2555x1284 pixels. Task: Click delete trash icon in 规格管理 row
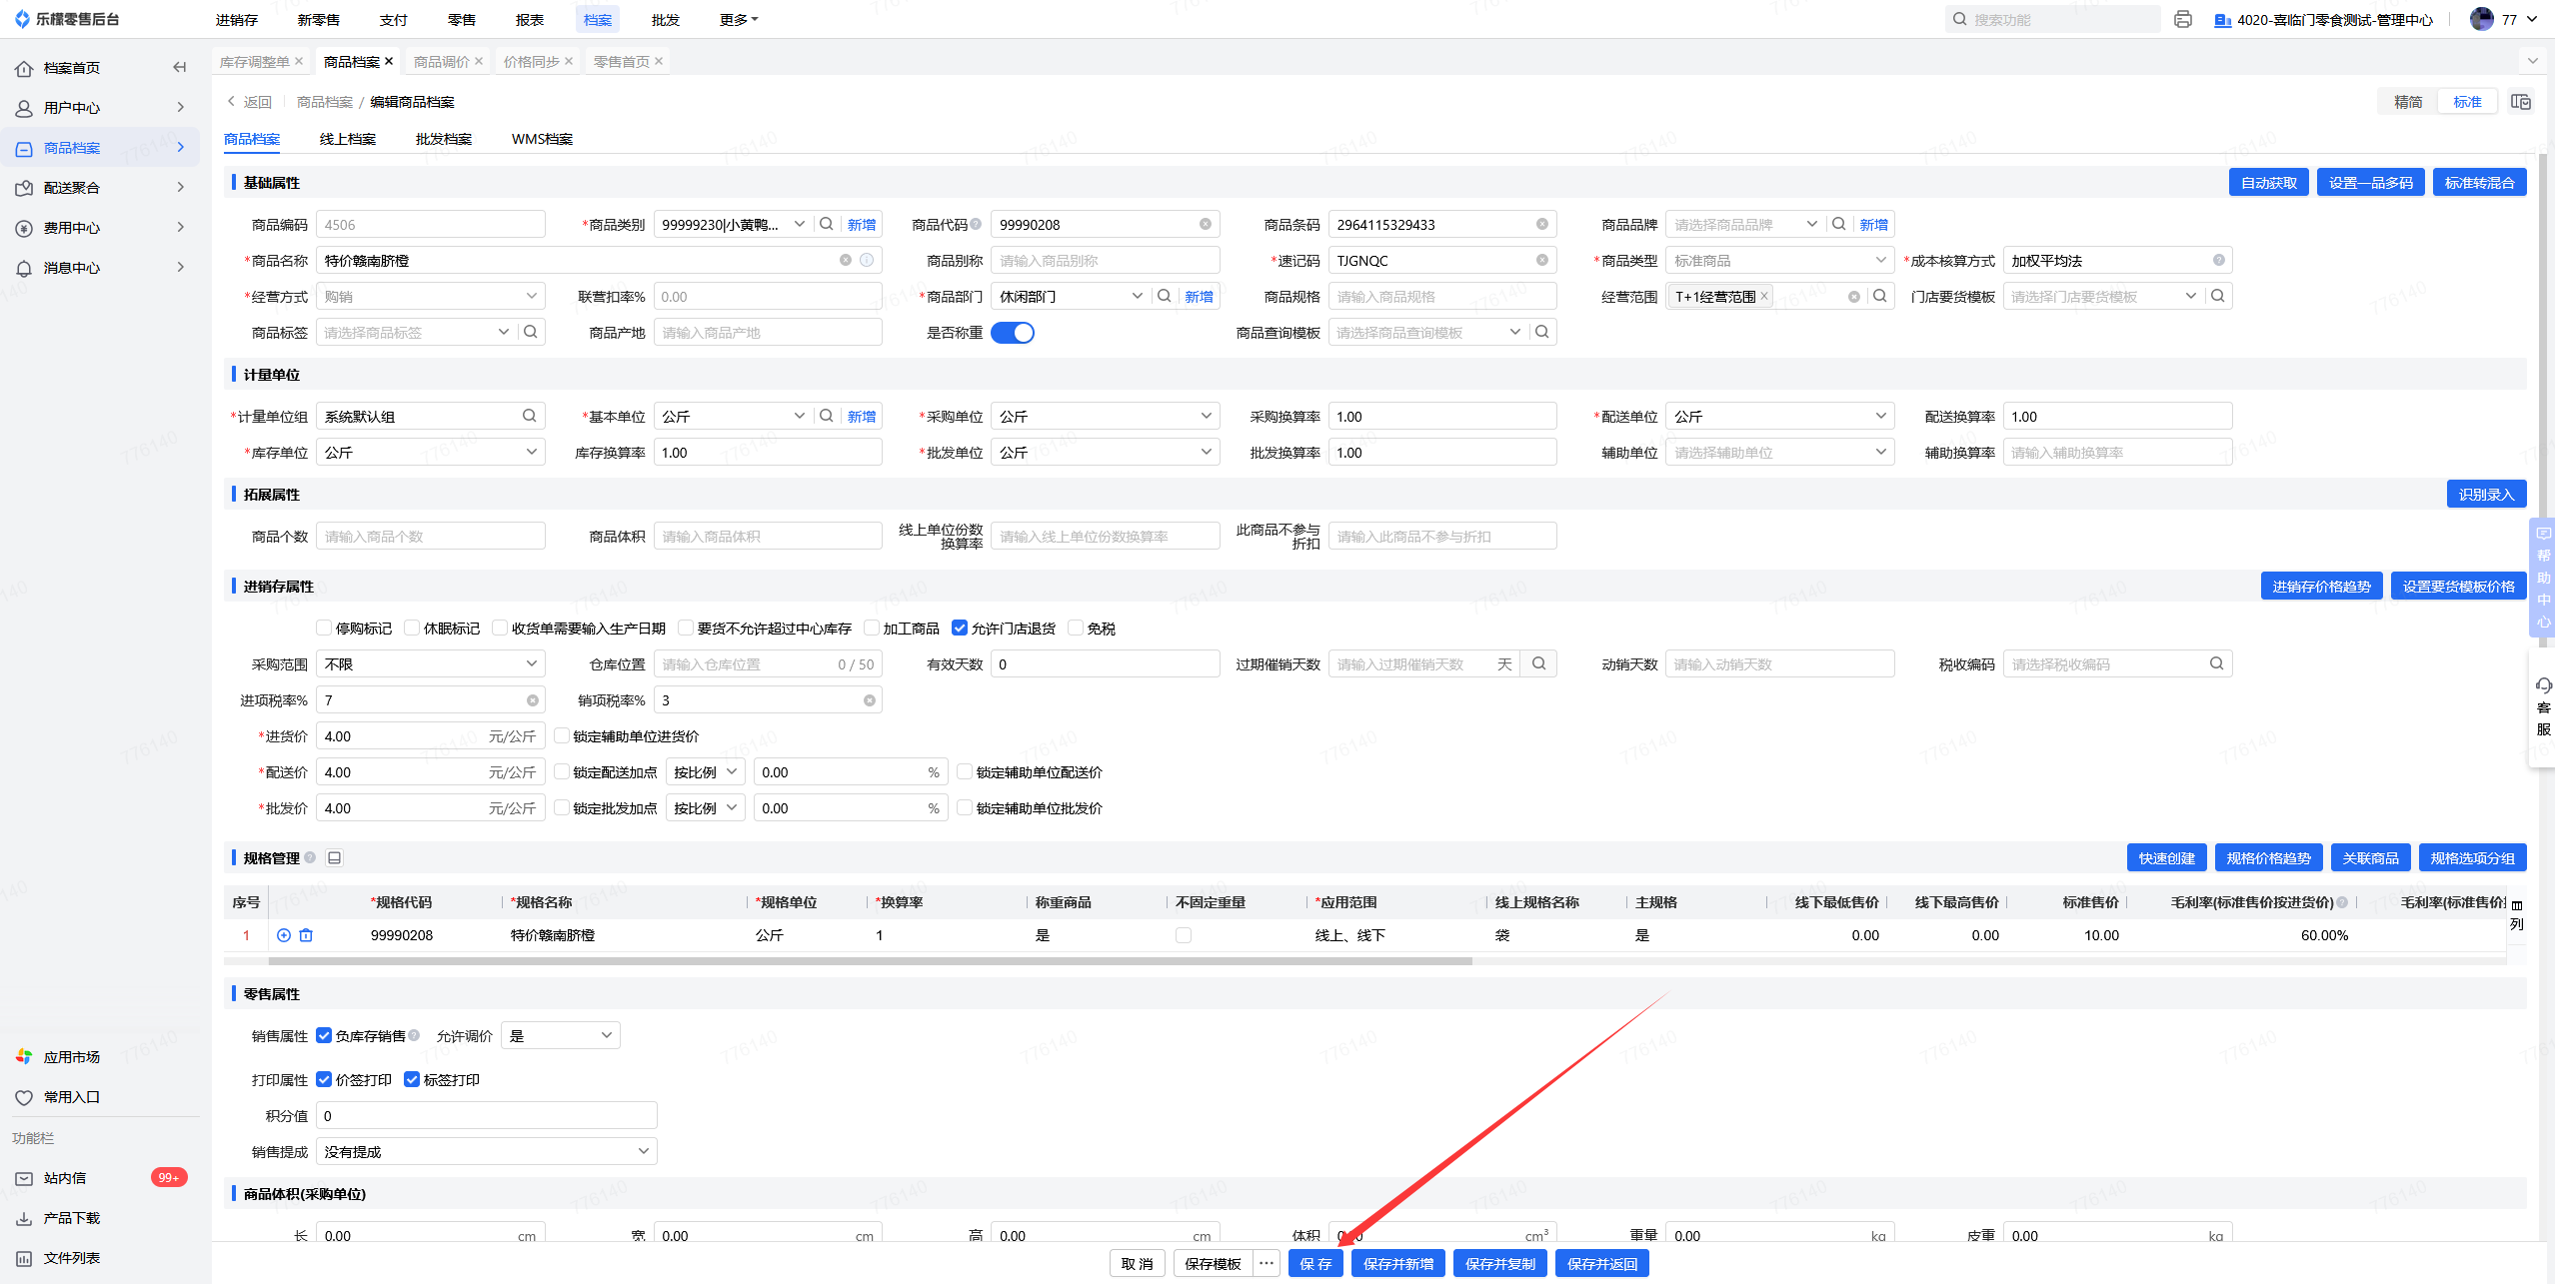point(306,935)
